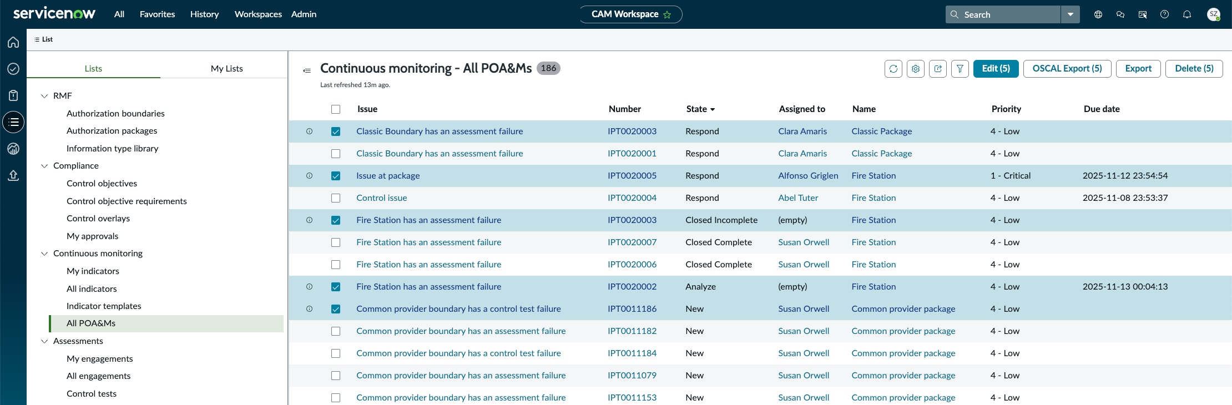1232x405 pixels.
Task: Open the search scope dropdown arrow
Action: coord(1071,14)
